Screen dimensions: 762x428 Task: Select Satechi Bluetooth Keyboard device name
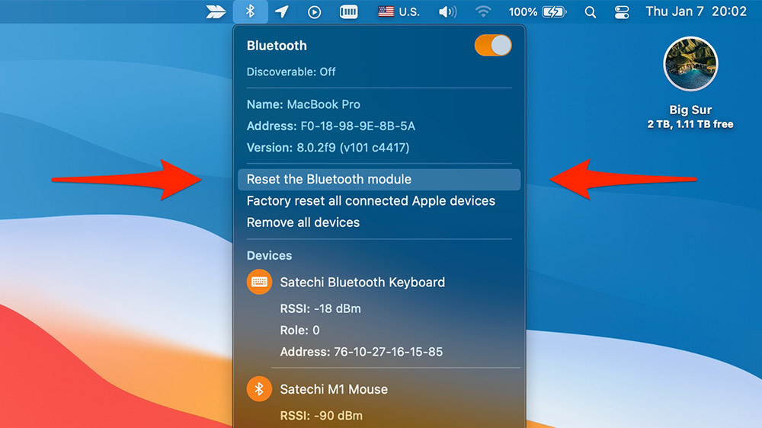363,283
